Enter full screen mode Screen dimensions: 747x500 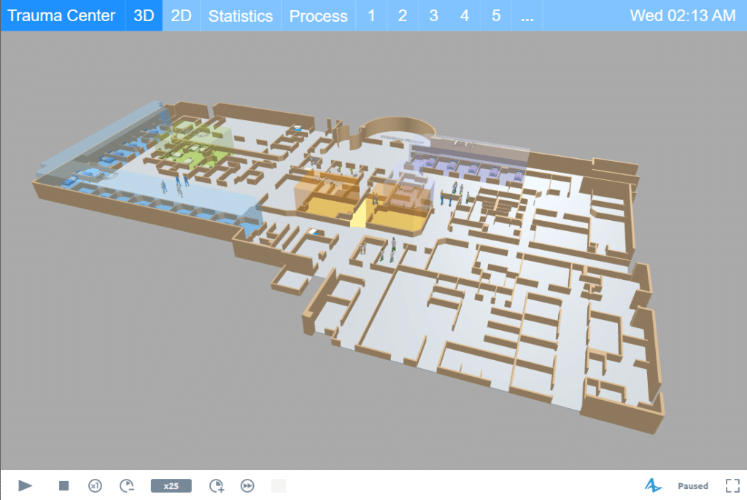732,485
